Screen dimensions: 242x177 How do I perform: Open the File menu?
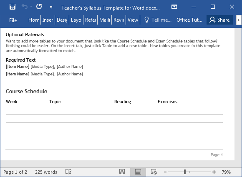(x=13, y=20)
